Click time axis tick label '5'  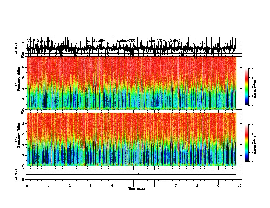[x=133, y=186]
